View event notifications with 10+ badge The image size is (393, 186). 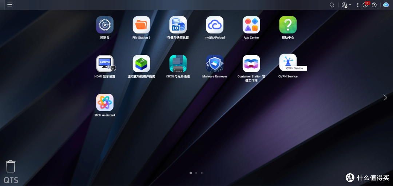coord(366,4)
